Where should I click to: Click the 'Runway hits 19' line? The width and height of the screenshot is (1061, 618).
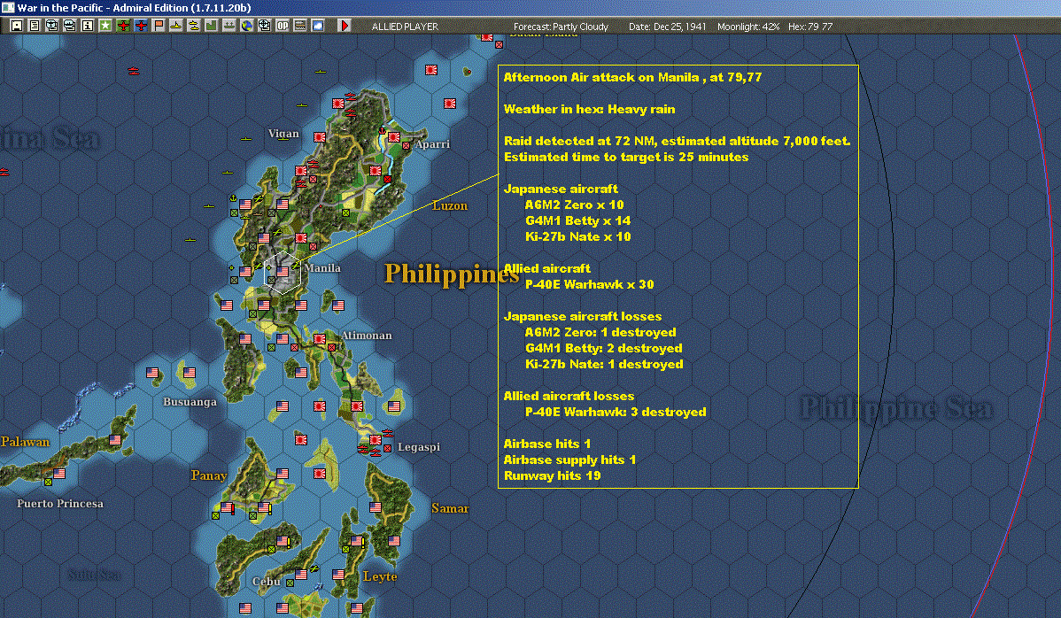552,475
